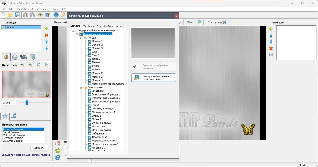
Task: Collapse the Стандартная библиотека анимации root node
Action: tap(73, 31)
